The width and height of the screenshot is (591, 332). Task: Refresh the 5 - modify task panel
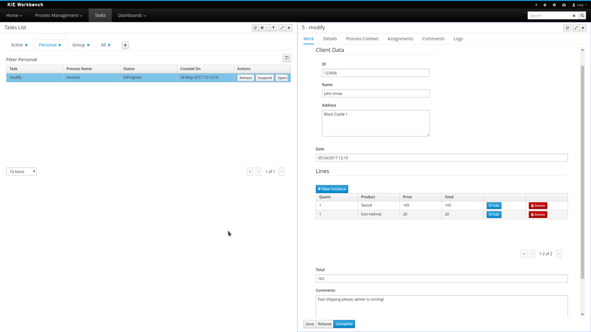[x=567, y=28]
